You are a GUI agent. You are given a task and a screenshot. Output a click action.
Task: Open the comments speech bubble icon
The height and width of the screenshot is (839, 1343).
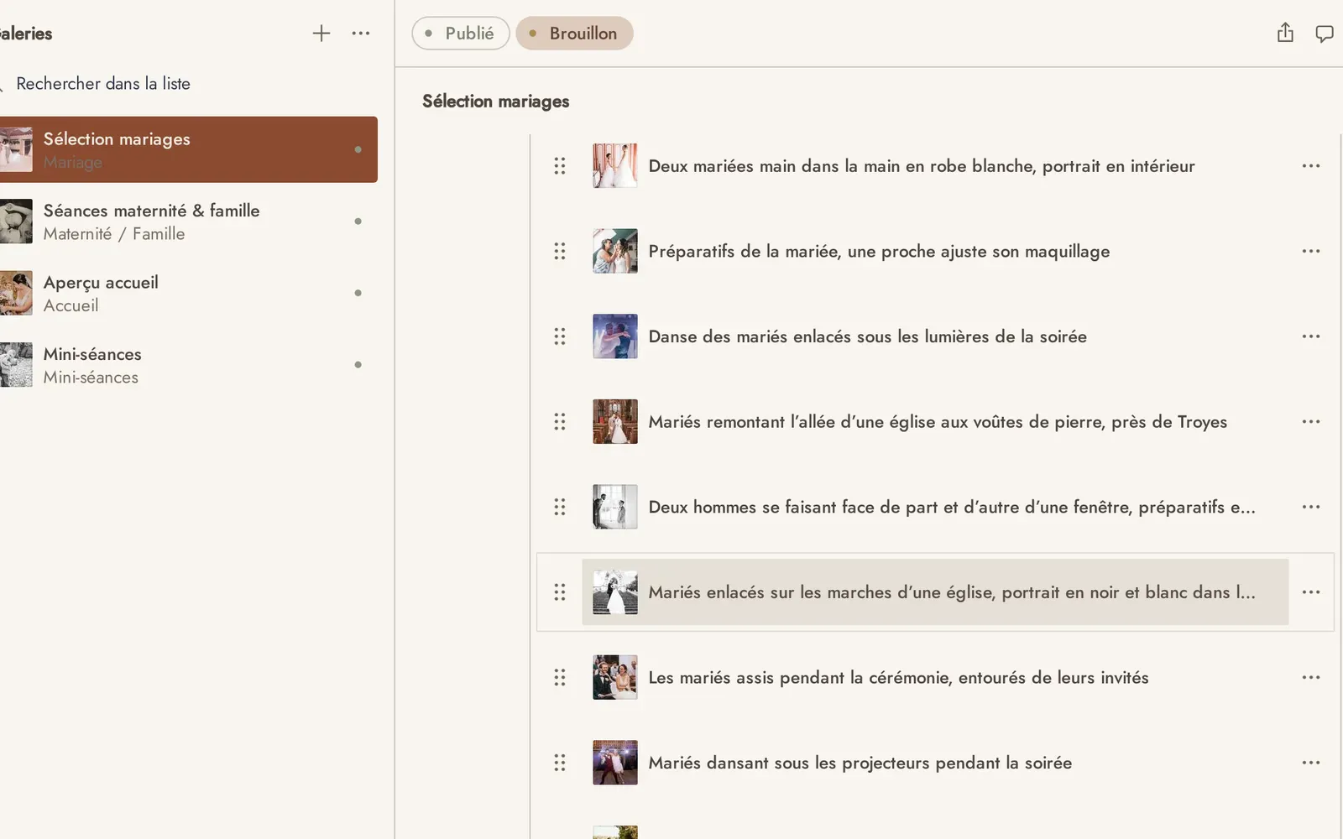1325,34
